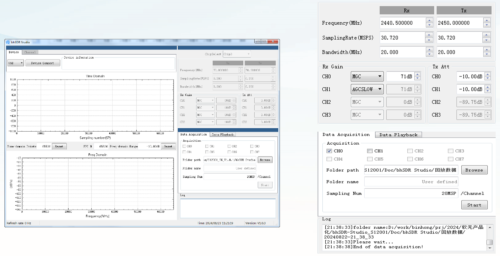500x256 pixels.
Task: Open Rx Gain CH2 MGC dropdown in enlarged panel
Action: (x=367, y=102)
